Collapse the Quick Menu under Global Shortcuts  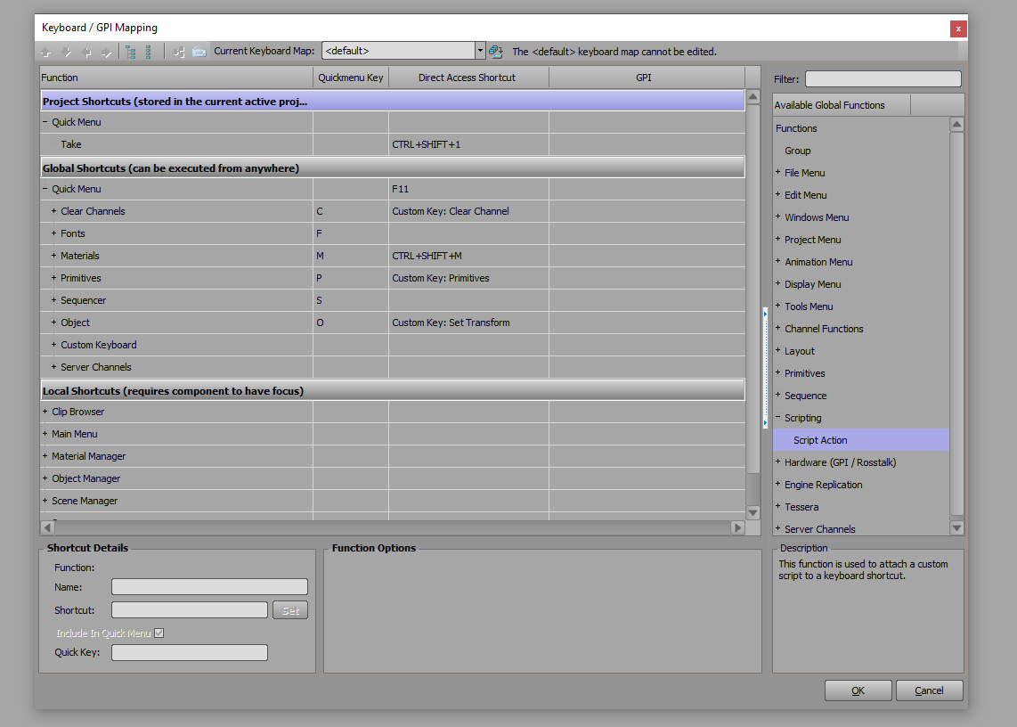[45, 188]
